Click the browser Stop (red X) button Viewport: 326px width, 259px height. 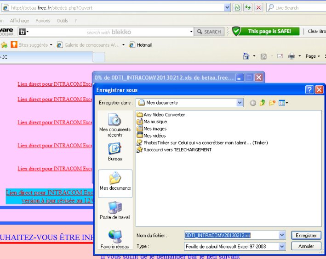[259, 7]
